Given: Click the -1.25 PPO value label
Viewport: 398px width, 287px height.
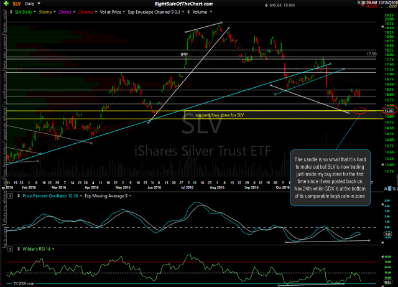Looking at the screenshot, I should point(388,233).
